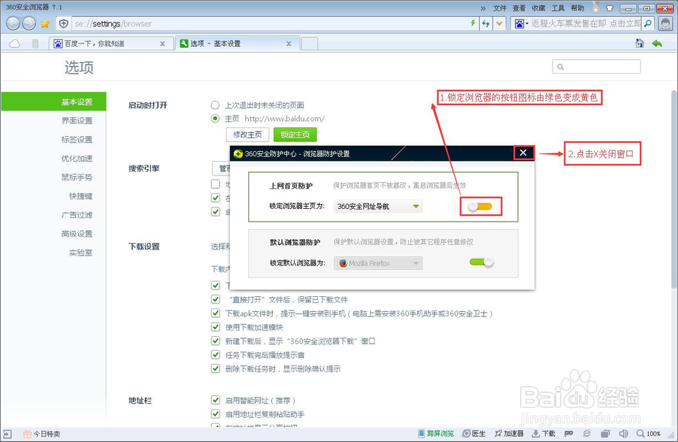Viewport: 678px width, 442px height.
Task: Click the green lightning speed-mode icon
Action: click(x=473, y=23)
